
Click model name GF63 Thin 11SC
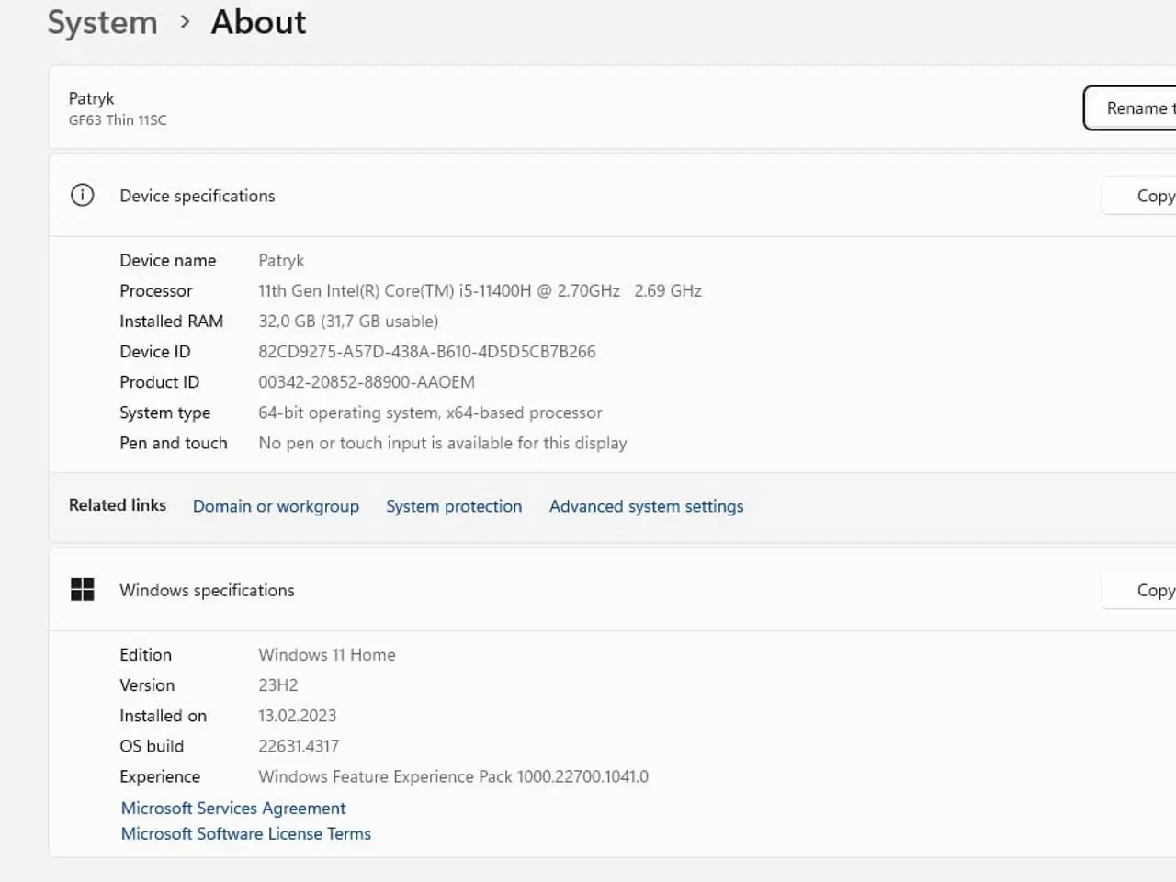tap(118, 120)
